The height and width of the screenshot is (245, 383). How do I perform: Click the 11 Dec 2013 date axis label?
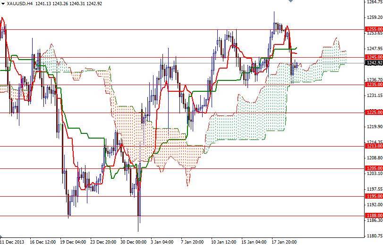coord(12,242)
